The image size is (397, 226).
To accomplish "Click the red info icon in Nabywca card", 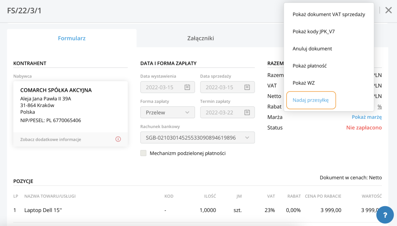I will click(118, 139).
